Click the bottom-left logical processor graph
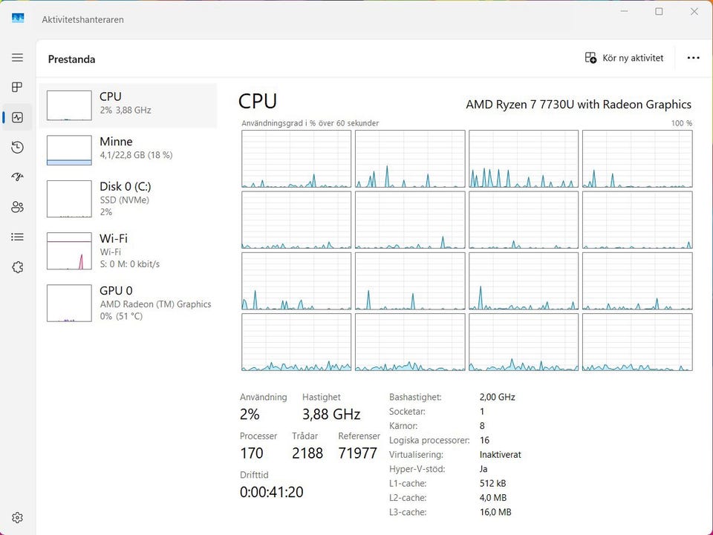 click(x=296, y=342)
